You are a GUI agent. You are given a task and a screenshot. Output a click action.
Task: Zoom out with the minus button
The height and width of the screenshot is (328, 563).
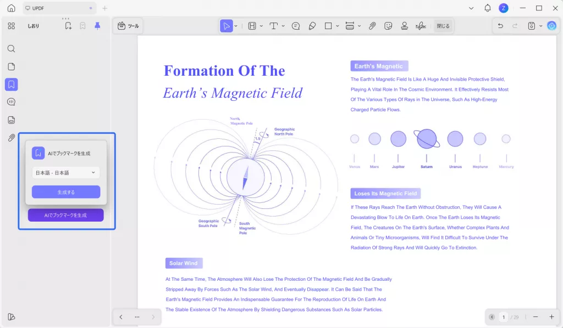536,317
